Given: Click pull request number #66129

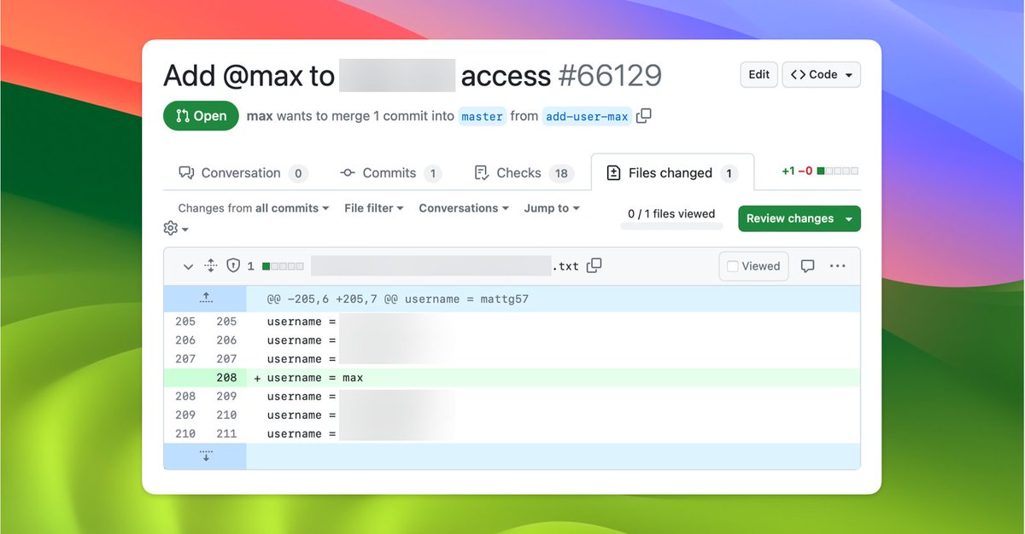Looking at the screenshot, I should click(610, 76).
